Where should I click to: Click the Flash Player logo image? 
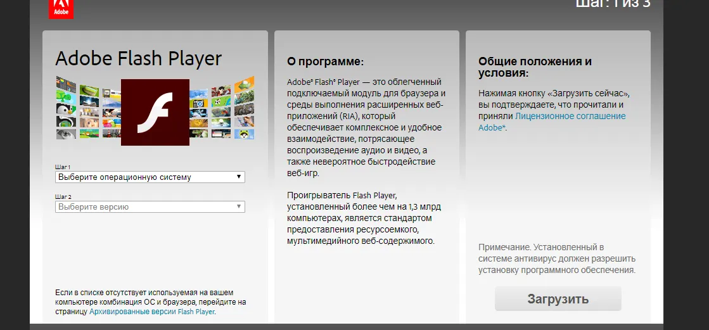tap(155, 113)
